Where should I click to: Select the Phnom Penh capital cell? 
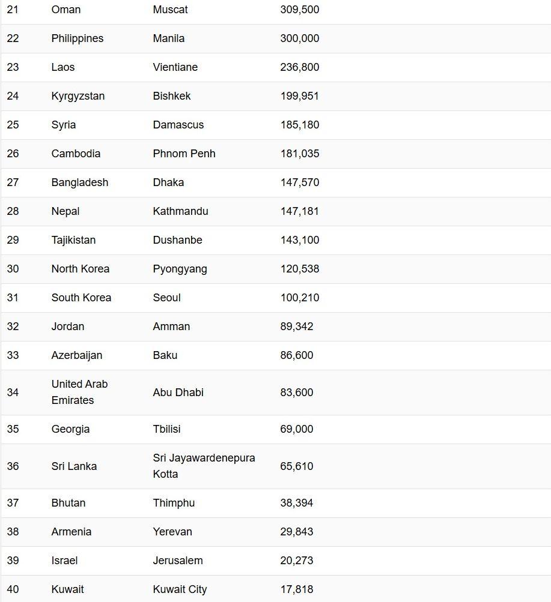184,154
